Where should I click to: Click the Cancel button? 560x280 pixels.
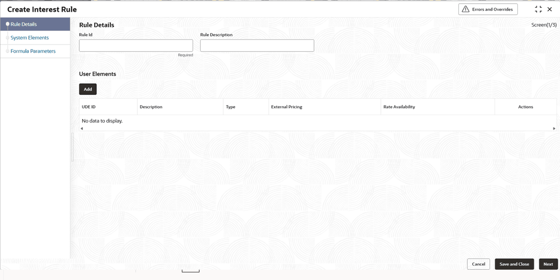tap(478, 264)
